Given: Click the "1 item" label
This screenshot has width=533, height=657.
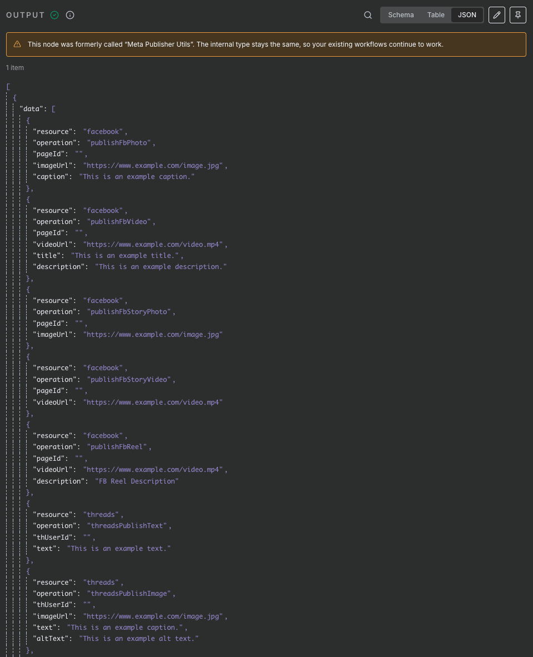Looking at the screenshot, I should tap(14, 67).
